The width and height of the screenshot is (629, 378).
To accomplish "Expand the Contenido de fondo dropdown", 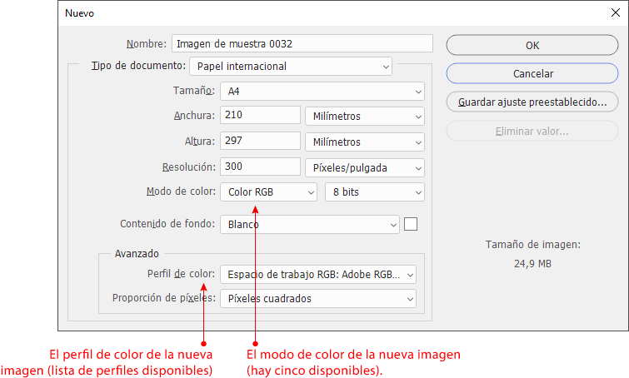I will click(x=310, y=224).
